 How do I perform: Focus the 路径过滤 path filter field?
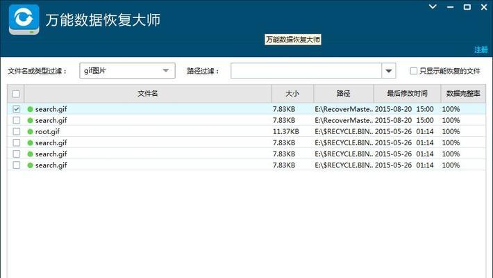click(x=306, y=70)
